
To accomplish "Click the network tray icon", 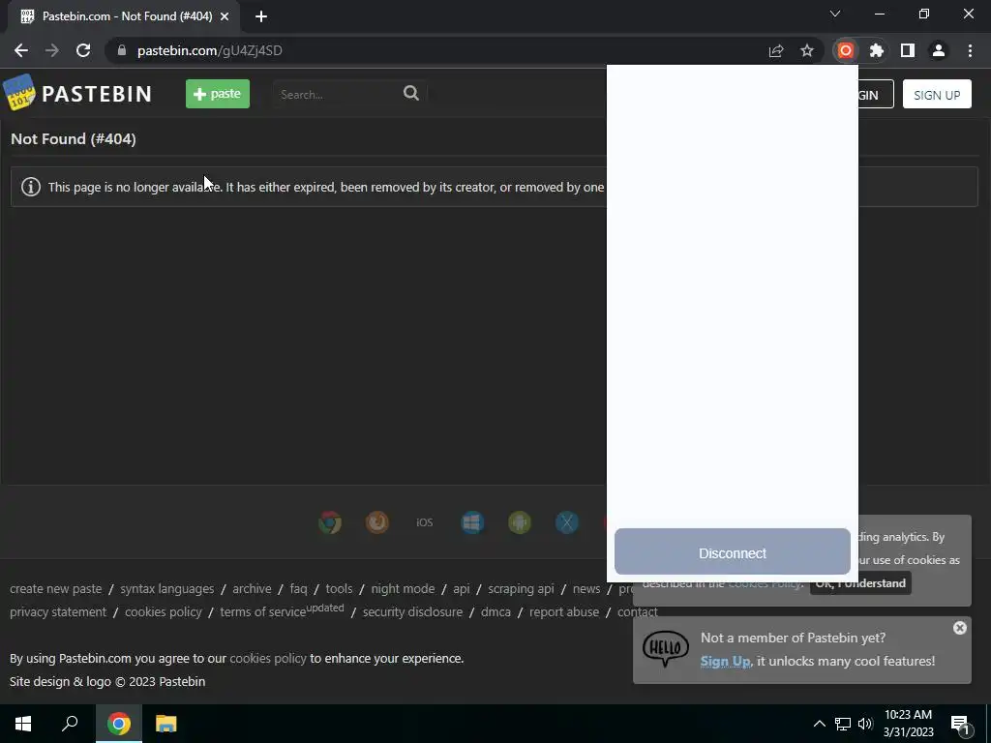I will (843, 724).
